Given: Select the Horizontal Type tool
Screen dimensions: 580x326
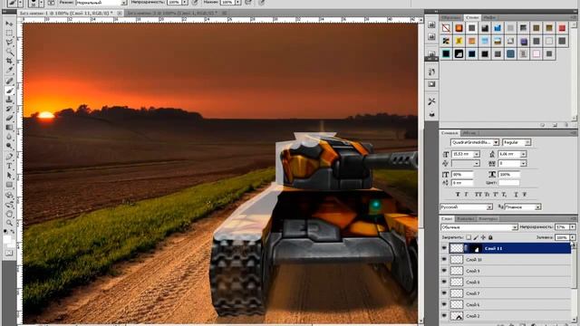Looking at the screenshot, I should (x=9, y=166).
